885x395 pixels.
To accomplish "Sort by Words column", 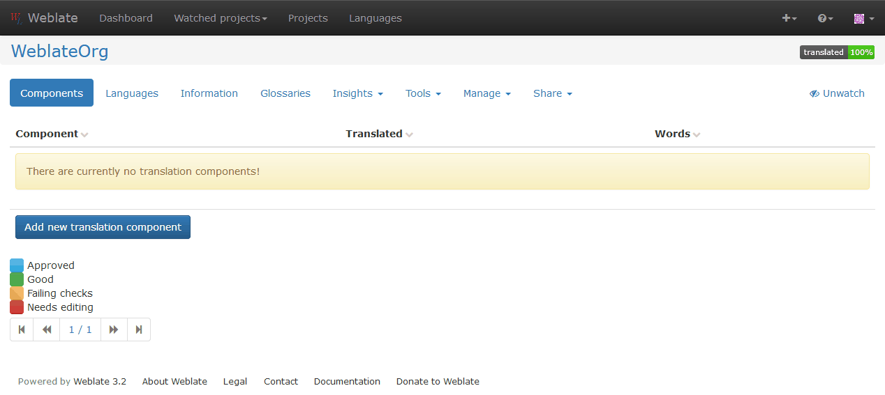I will point(677,134).
